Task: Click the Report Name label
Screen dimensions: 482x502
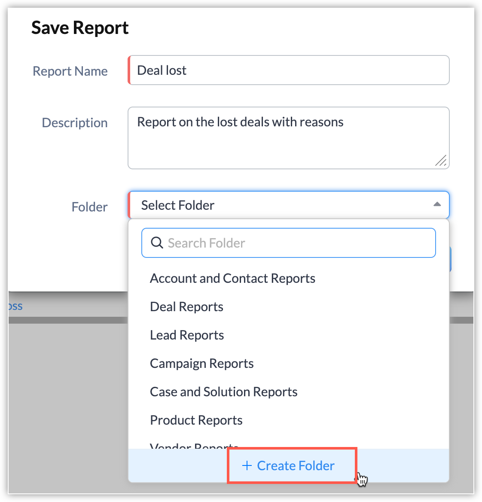Action: coord(70,71)
